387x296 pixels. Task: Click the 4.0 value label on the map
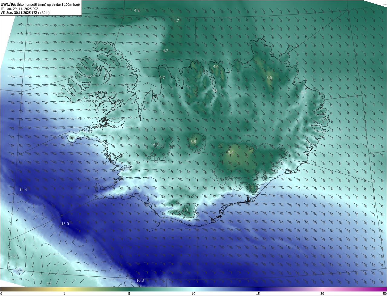(x=216, y=67)
